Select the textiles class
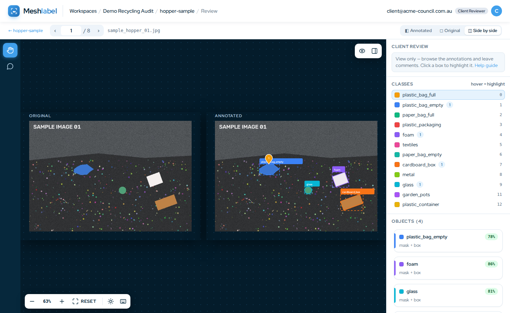Image resolution: width=510 pixels, height=313 pixels. [448, 145]
